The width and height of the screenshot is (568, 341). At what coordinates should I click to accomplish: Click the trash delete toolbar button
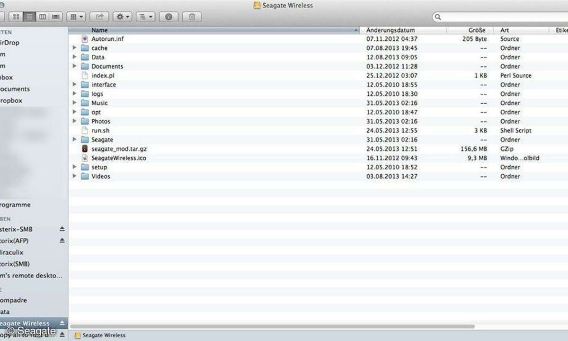tap(192, 17)
